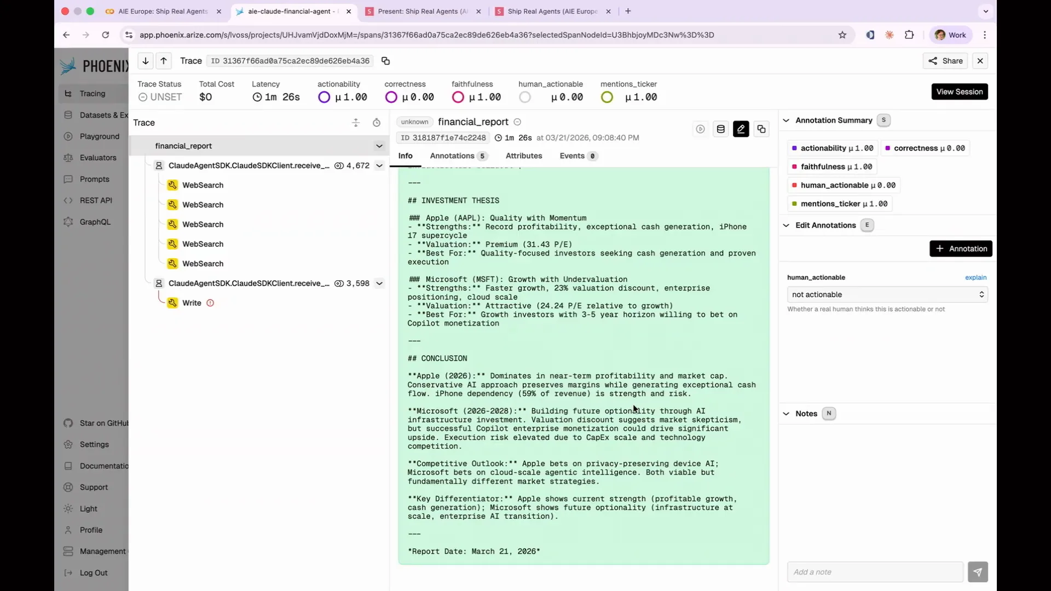Click the faithfulness annotation chip in summary

832,167
